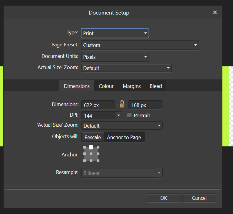Open upper 'Actual Size' Zoom dropdown
Screen dimensions: 233x214
click(x=126, y=68)
